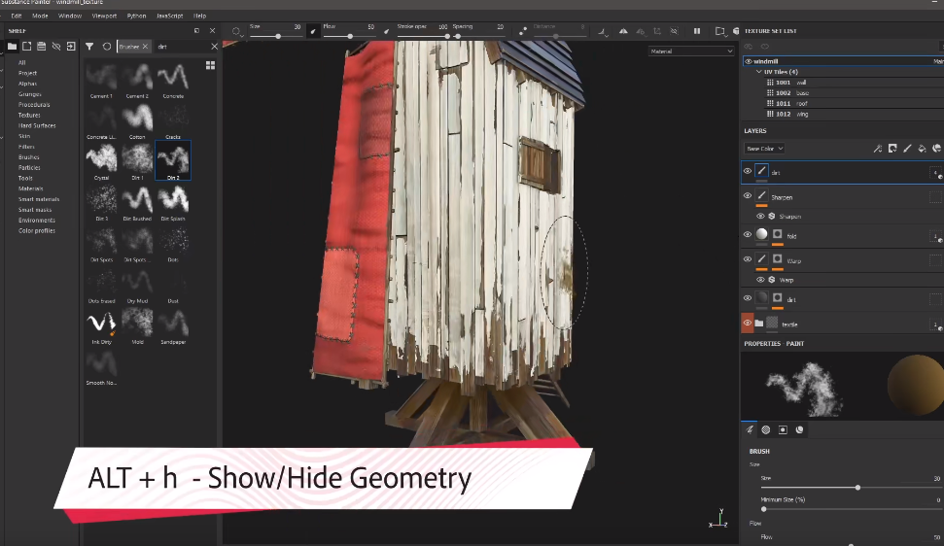Hide the textile folder layer
This screenshot has height=546, width=944.
click(748, 324)
